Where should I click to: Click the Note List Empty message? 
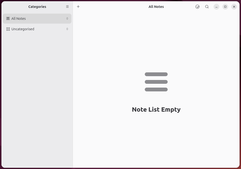tap(156, 109)
